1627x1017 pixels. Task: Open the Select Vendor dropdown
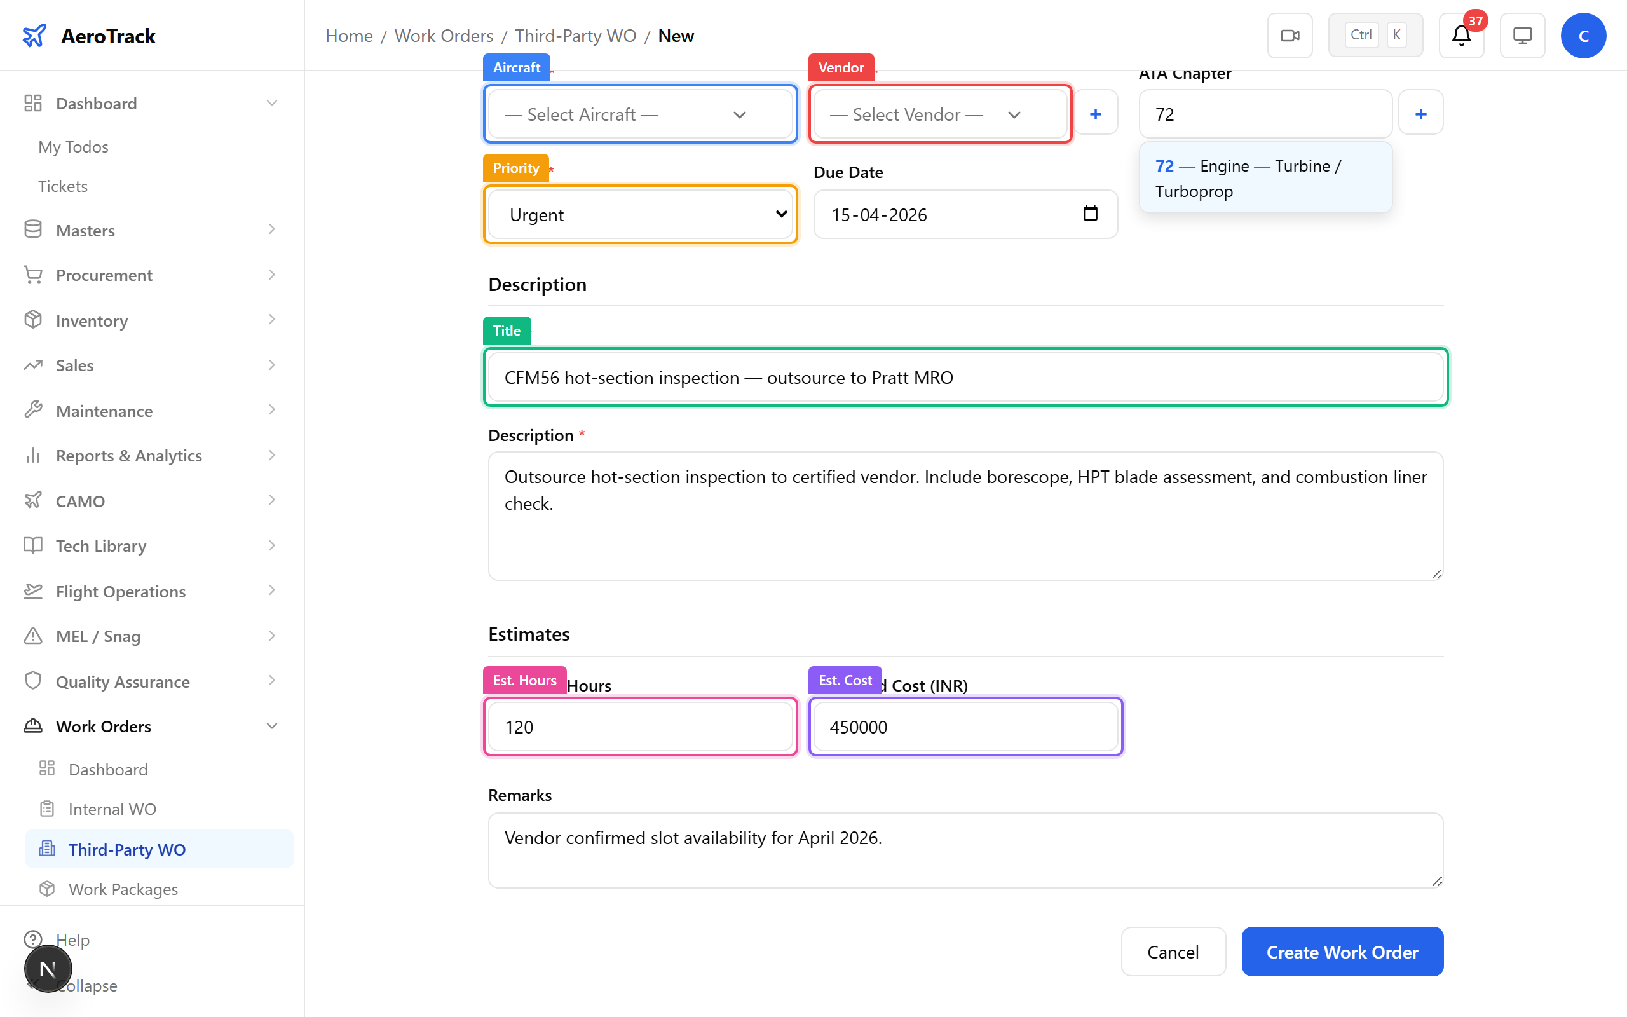pos(939,114)
